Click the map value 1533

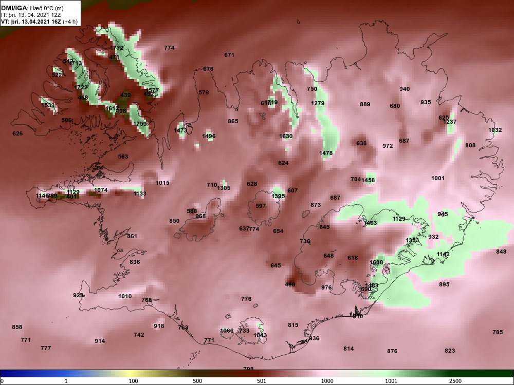[48, 105]
